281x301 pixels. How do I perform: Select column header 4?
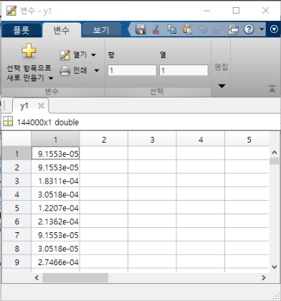pyautogui.click(x=201, y=140)
